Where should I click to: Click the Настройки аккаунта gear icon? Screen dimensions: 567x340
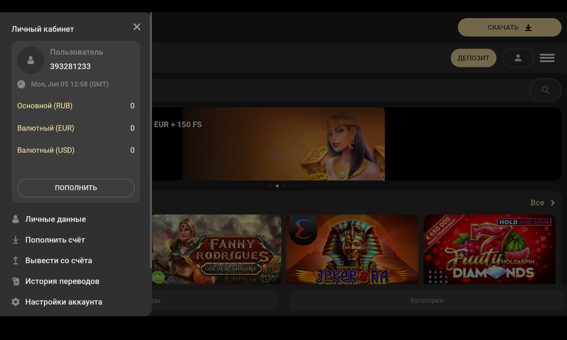pos(16,302)
